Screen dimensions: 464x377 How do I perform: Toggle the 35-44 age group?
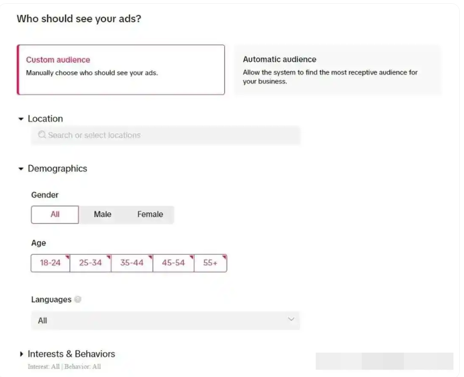click(x=132, y=263)
